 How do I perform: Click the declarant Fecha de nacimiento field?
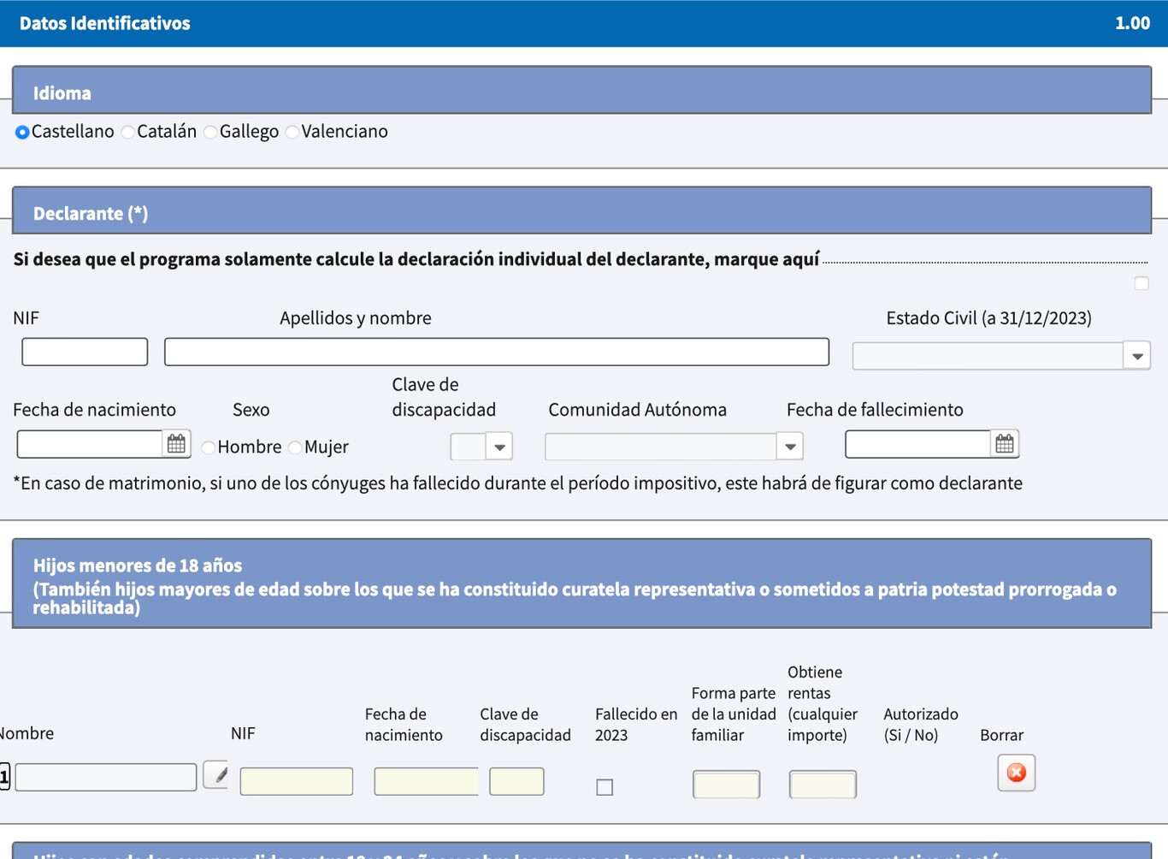90,444
